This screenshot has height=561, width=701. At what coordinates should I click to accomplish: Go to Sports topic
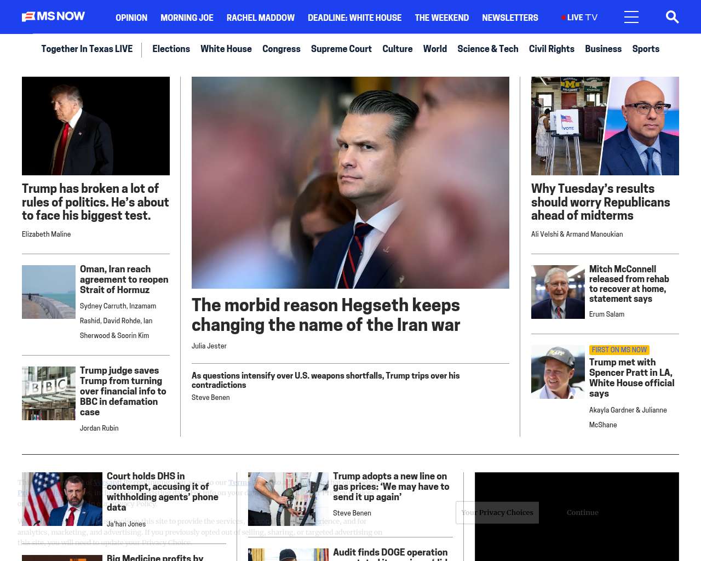(646, 49)
